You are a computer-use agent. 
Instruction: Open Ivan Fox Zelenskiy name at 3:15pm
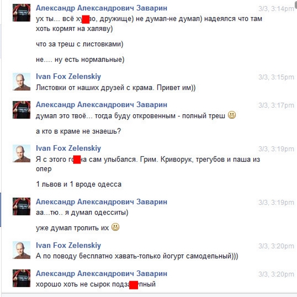68,76
